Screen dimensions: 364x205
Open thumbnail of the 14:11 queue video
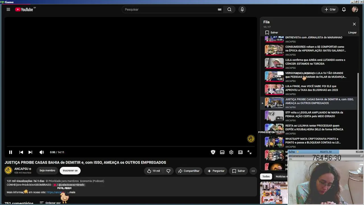pyautogui.click(x=274, y=115)
